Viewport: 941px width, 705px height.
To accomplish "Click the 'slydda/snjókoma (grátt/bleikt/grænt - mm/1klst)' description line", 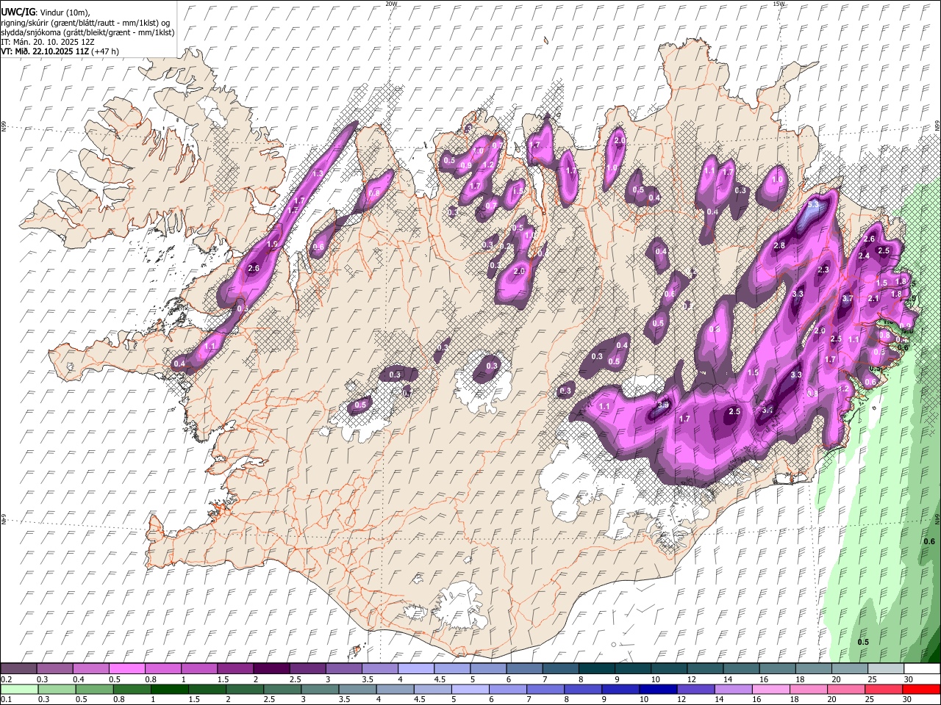I will [87, 32].
